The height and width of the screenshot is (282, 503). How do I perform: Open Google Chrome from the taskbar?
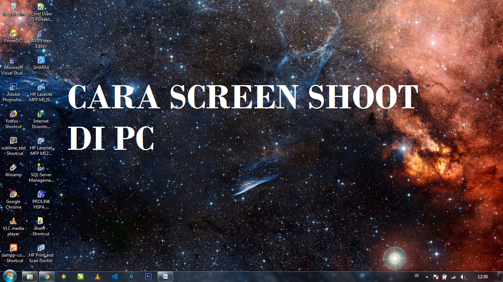point(46,276)
